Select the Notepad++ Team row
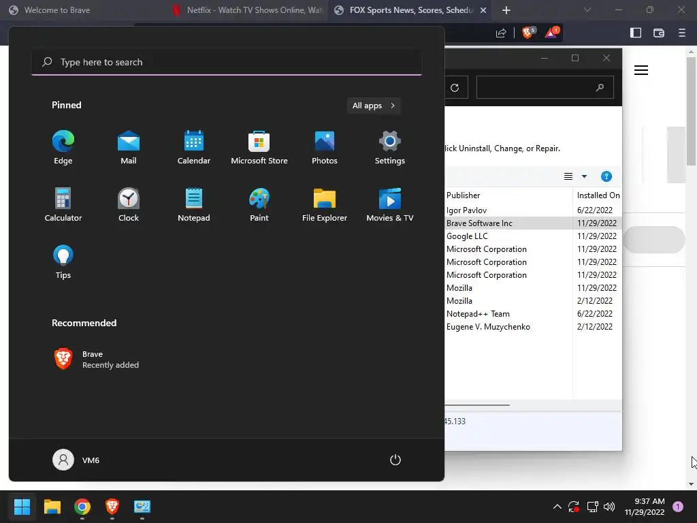 [534, 314]
